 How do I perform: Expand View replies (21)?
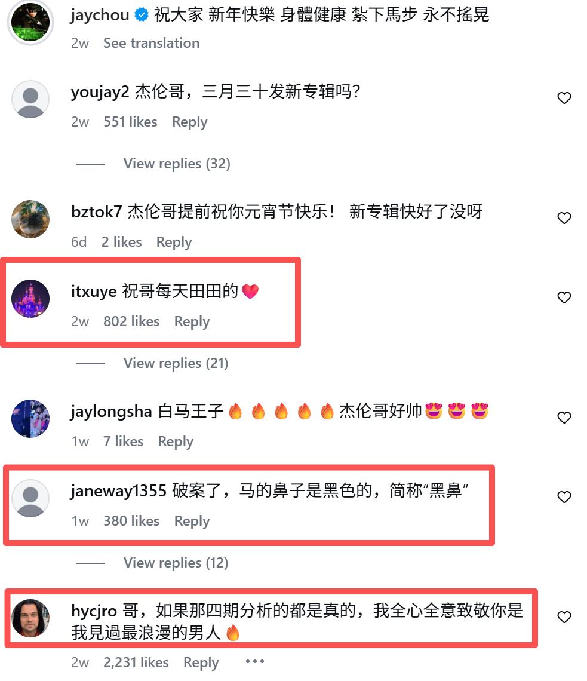tap(176, 363)
